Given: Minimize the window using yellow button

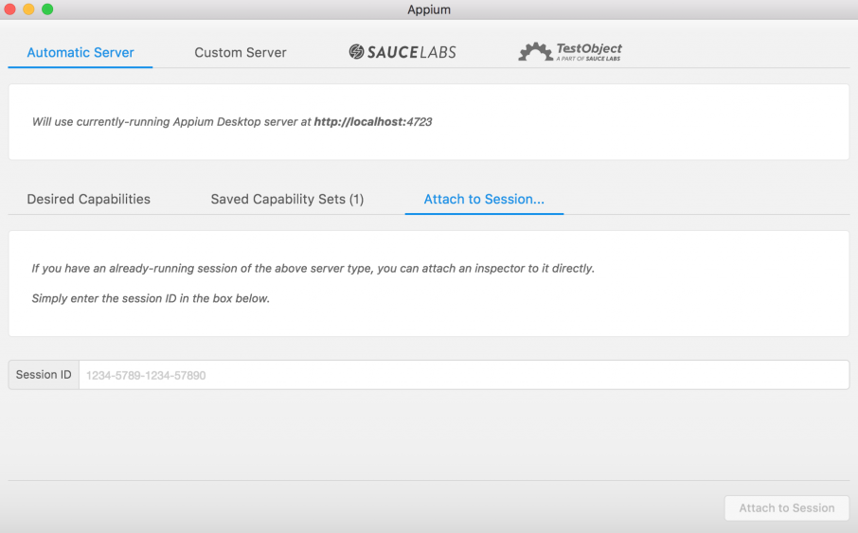Looking at the screenshot, I should click(28, 9).
